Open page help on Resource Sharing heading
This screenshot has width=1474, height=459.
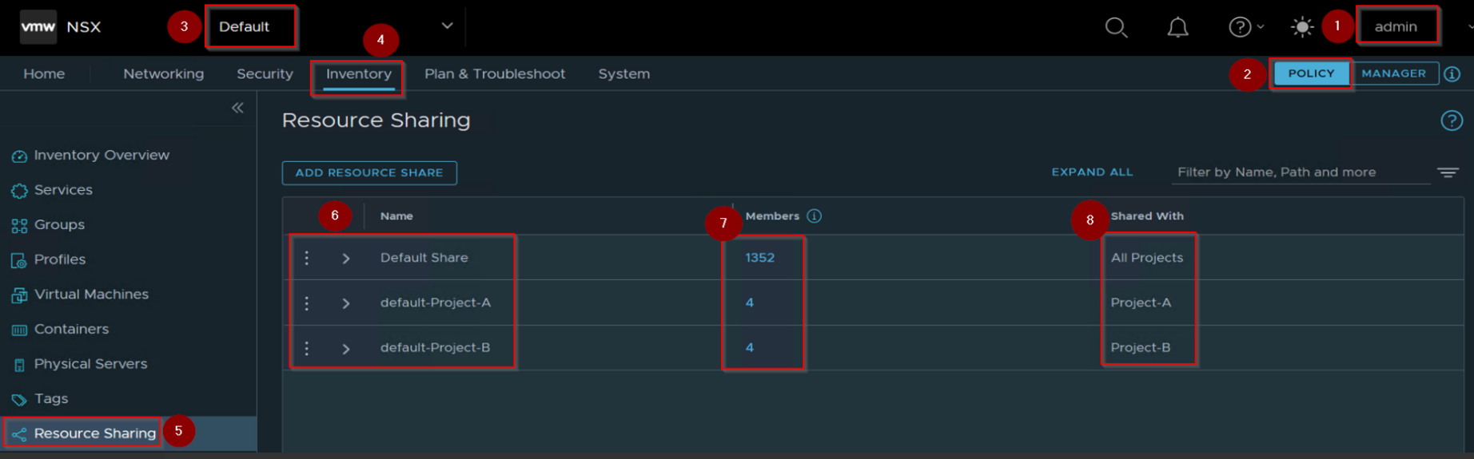1451,121
